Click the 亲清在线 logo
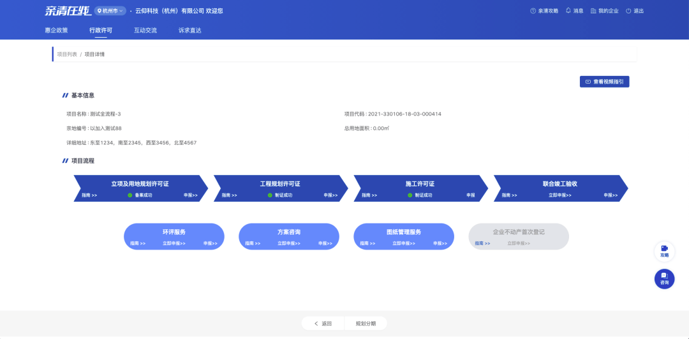Screen dimensions: 689x339 (68, 11)
